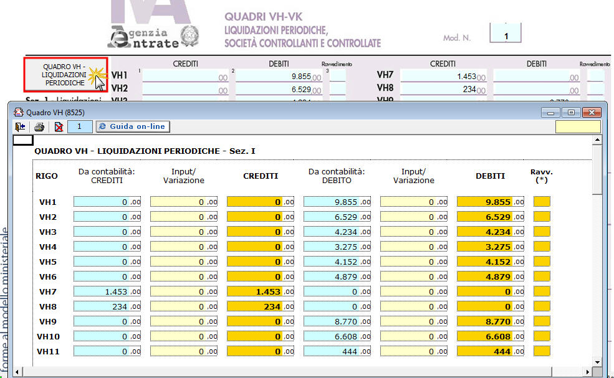Click the red X delete icon in toolbar
This screenshot has height=378, width=614.
[x=59, y=127]
